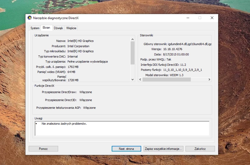Click AGP texture acceleration Włączone value
The image size is (250, 165).
coord(89,108)
